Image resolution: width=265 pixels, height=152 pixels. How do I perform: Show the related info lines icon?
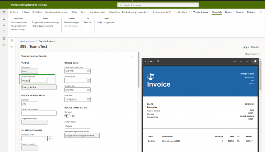click(12, 47)
